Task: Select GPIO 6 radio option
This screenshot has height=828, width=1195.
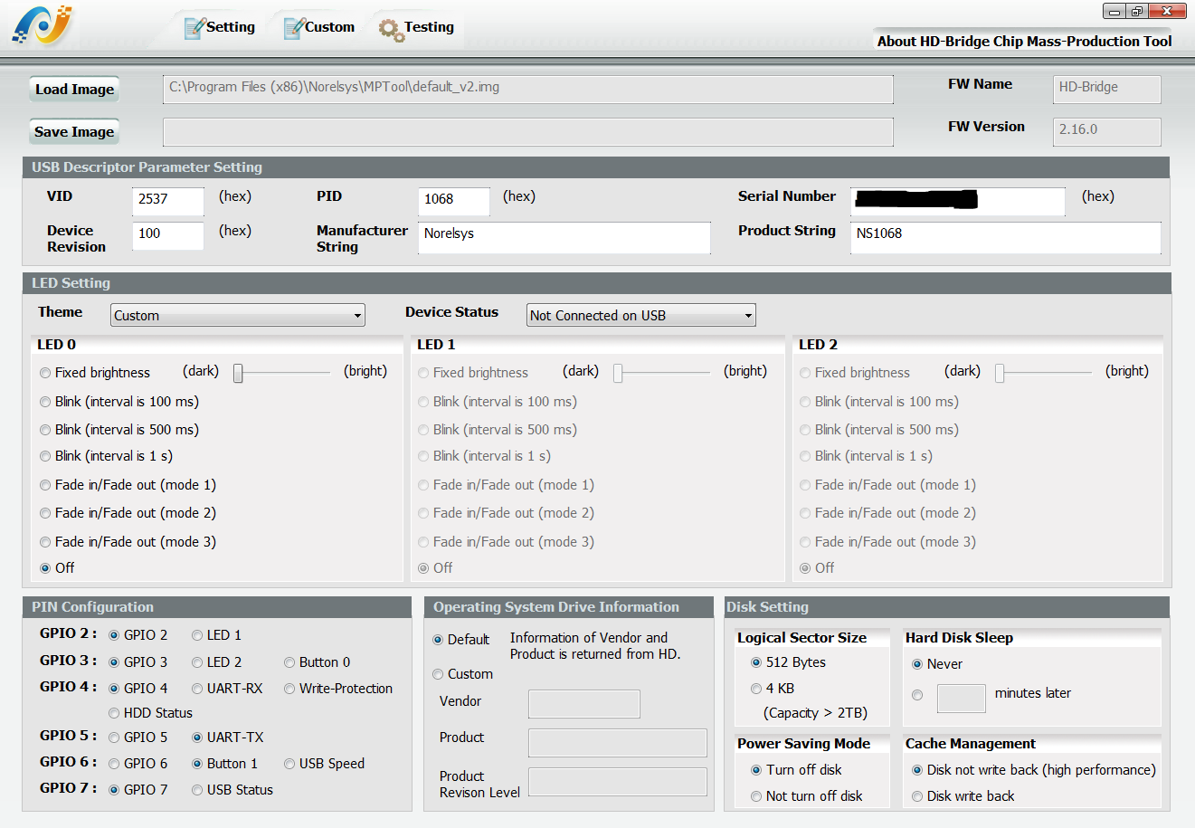Action: click(138, 764)
